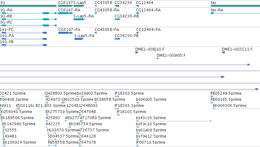Click the 425893 feature label
The height and width of the screenshot is (147, 260).
[53, 118]
